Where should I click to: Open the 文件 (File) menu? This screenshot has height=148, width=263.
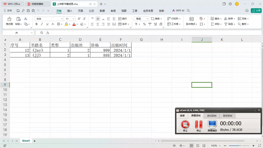8,11
